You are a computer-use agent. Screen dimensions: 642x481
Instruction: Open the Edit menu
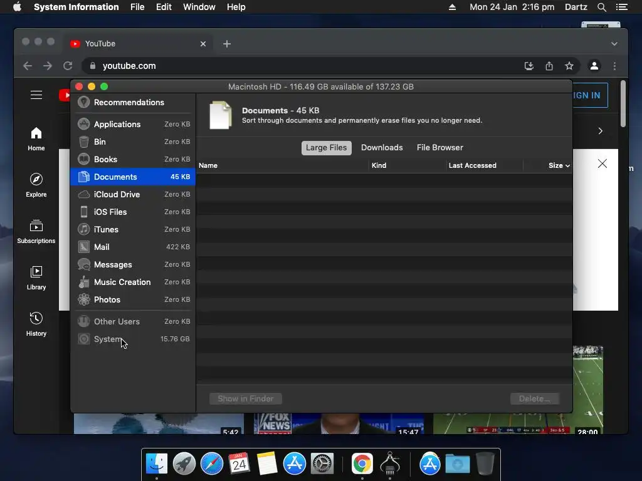coord(164,7)
